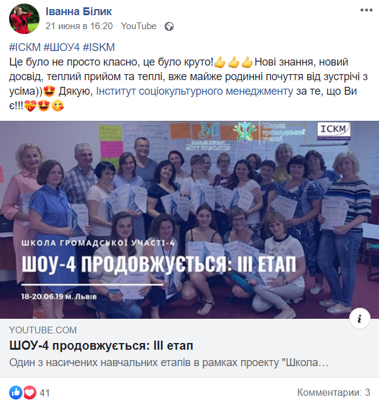Image resolution: width=379 pixels, height=408 pixels.
Task: Click the #ШОУ4 hashtag
Action: pos(61,47)
